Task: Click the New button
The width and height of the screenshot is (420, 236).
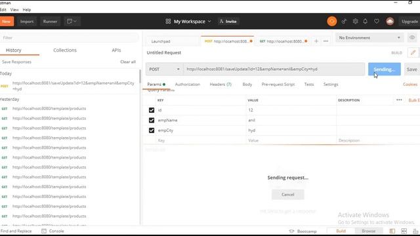Action: 7,21
